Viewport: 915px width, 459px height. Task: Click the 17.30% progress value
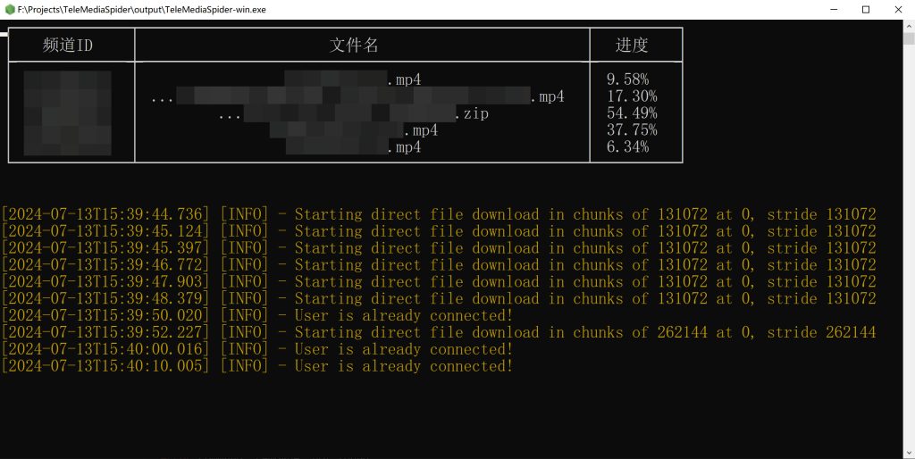coord(632,96)
